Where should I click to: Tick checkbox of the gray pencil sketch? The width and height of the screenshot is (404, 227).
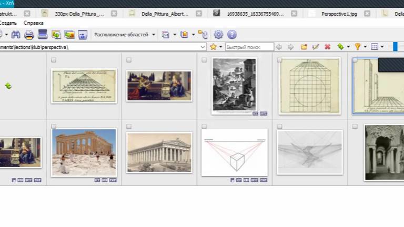coord(279,126)
